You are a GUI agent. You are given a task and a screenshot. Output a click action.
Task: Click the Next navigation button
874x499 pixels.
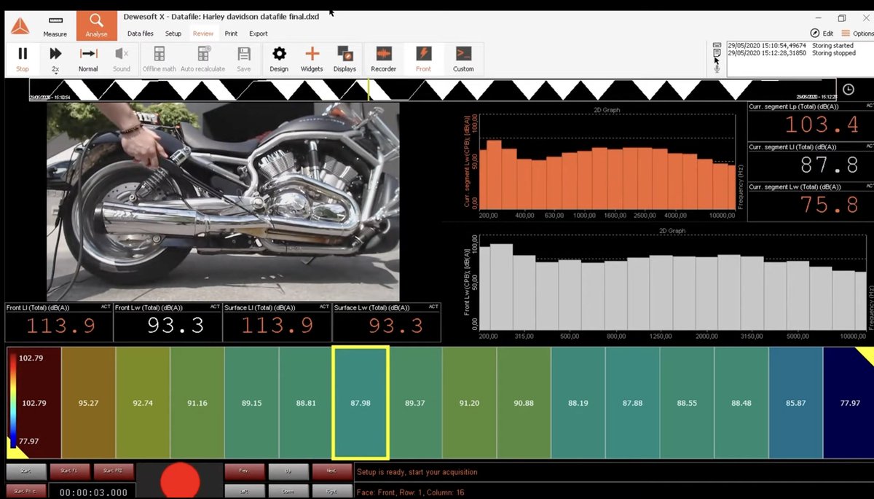coord(331,472)
